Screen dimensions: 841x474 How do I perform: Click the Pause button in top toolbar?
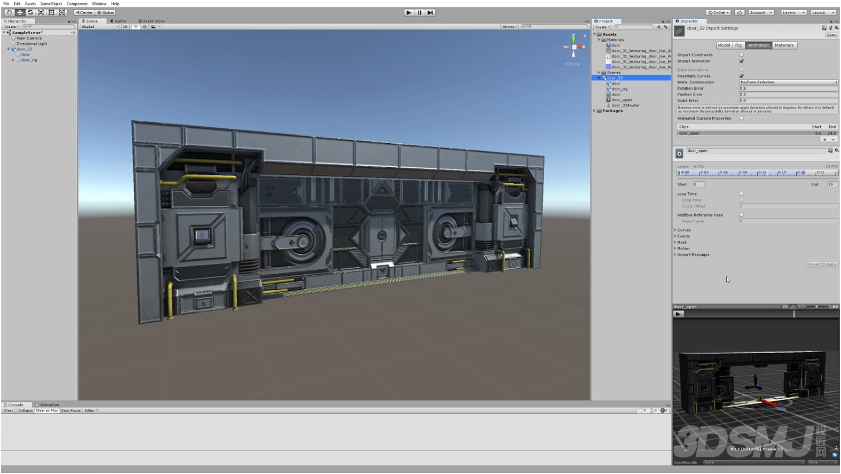click(x=420, y=12)
